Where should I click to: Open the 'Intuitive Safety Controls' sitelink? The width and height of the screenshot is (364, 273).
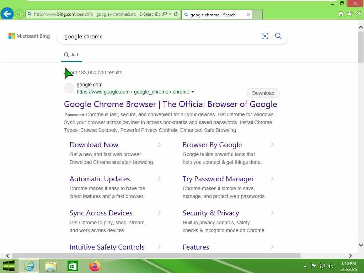click(x=107, y=247)
